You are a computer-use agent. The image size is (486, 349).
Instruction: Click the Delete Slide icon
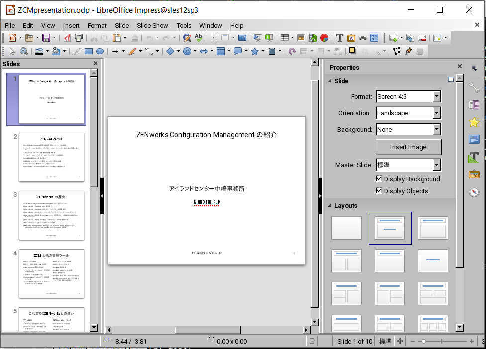pos(422,38)
